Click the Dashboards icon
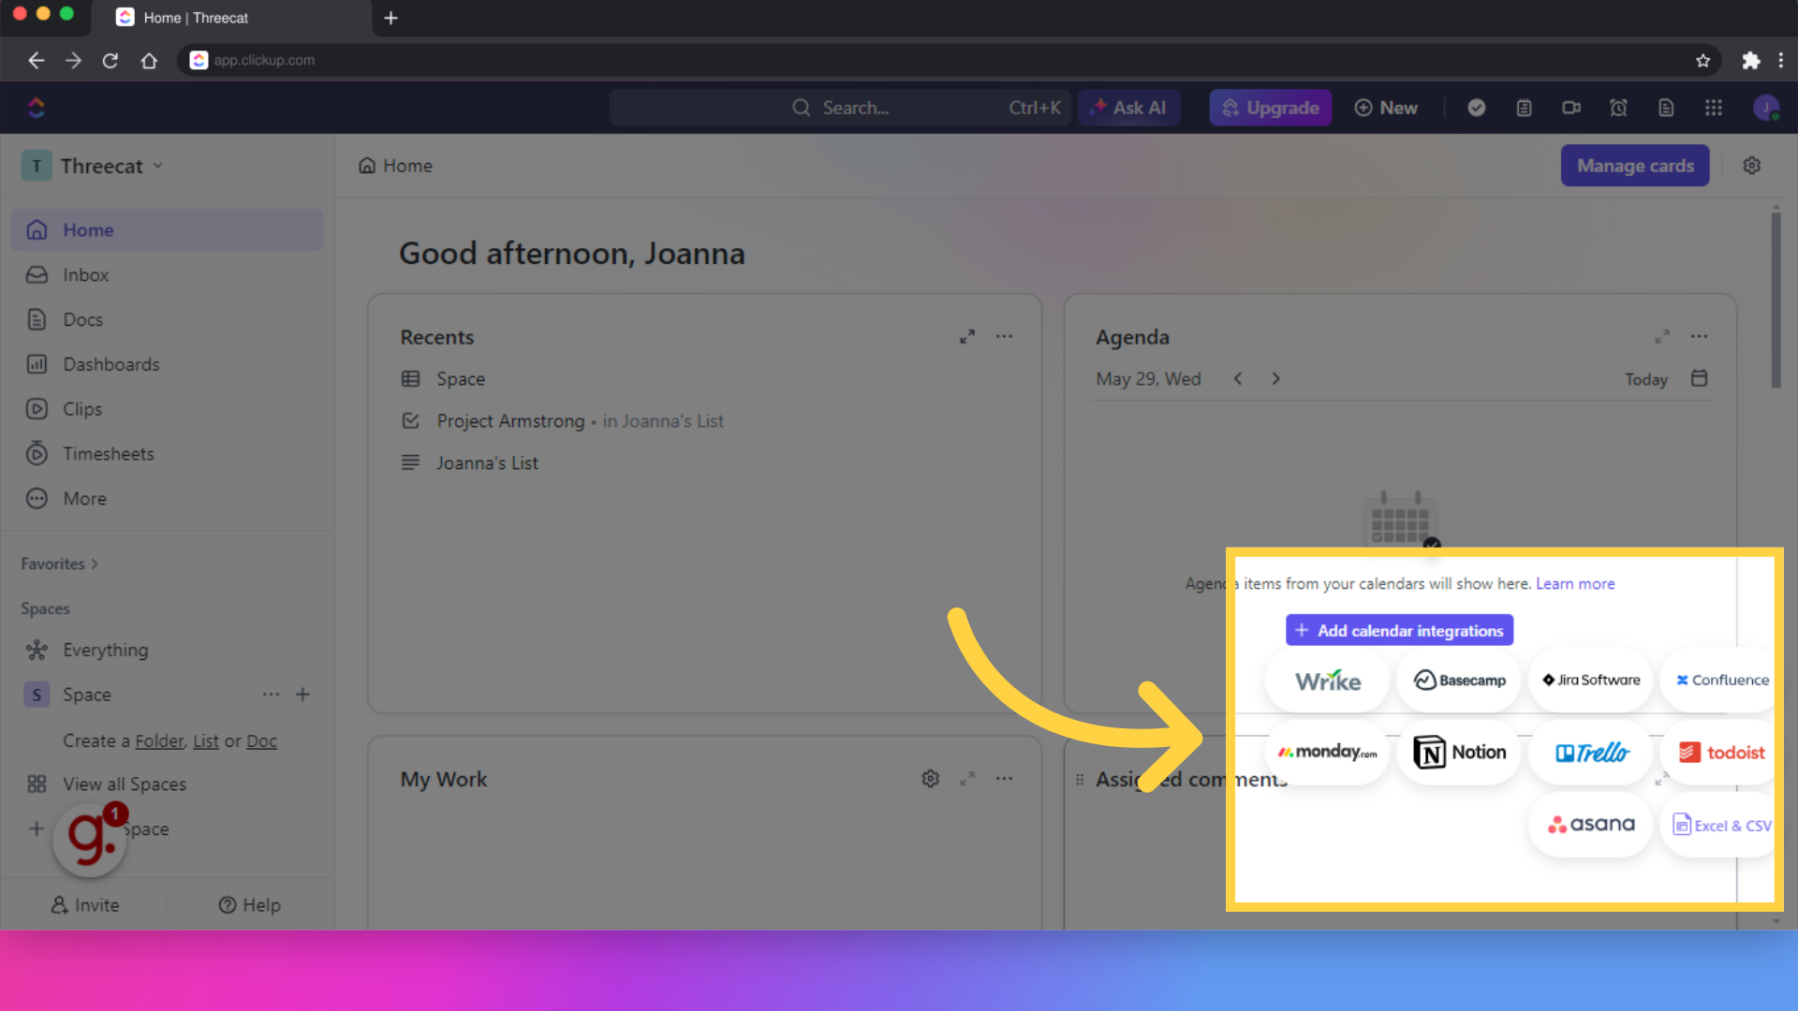Viewport: 1798px width, 1011px height. (x=37, y=363)
